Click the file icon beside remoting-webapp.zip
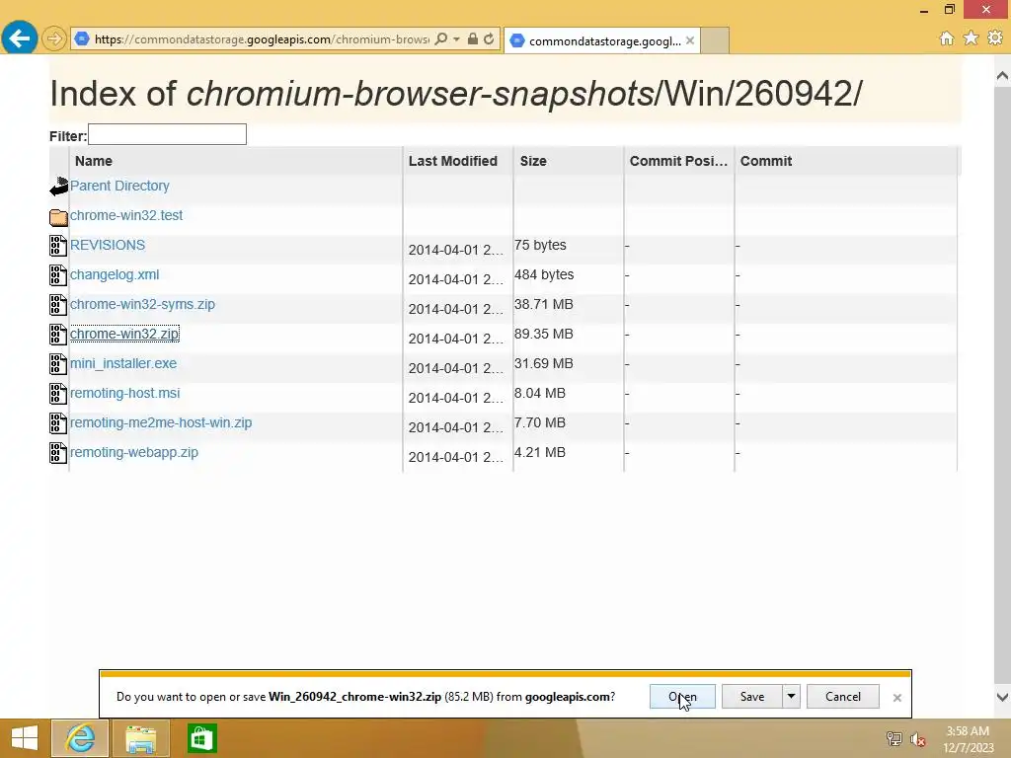This screenshot has height=758, width=1011. (58, 453)
